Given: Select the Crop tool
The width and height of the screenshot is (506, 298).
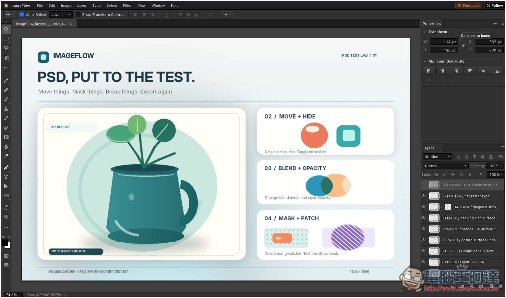Looking at the screenshot, I should tap(6, 69).
